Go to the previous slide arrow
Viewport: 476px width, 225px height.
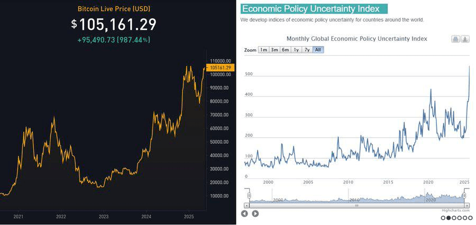(244, 213)
